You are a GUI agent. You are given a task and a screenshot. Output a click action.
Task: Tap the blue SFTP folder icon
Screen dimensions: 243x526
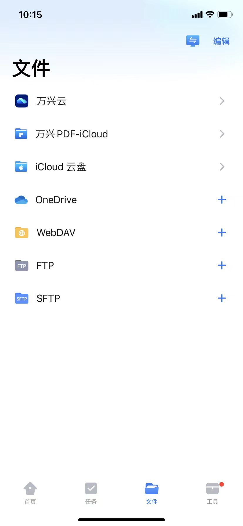pos(22,299)
